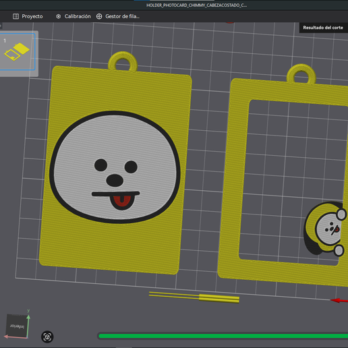348x348 pixels.
Task: Click the fit-view camera icon
Action: (x=47, y=337)
